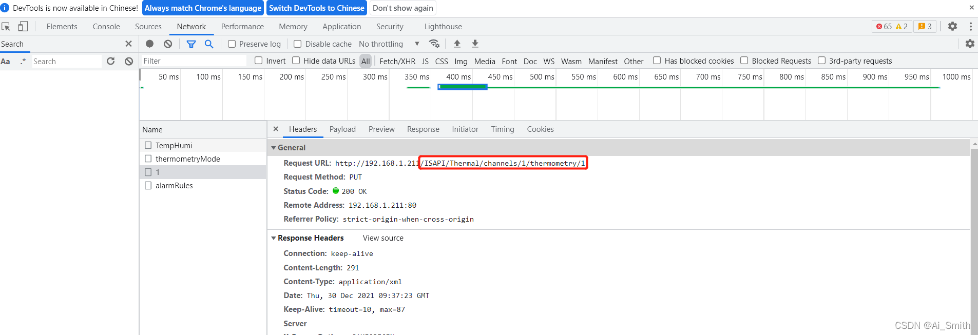The width and height of the screenshot is (978, 335).
Task: Tick the checkbox next to thermometryMode
Action: [x=148, y=159]
